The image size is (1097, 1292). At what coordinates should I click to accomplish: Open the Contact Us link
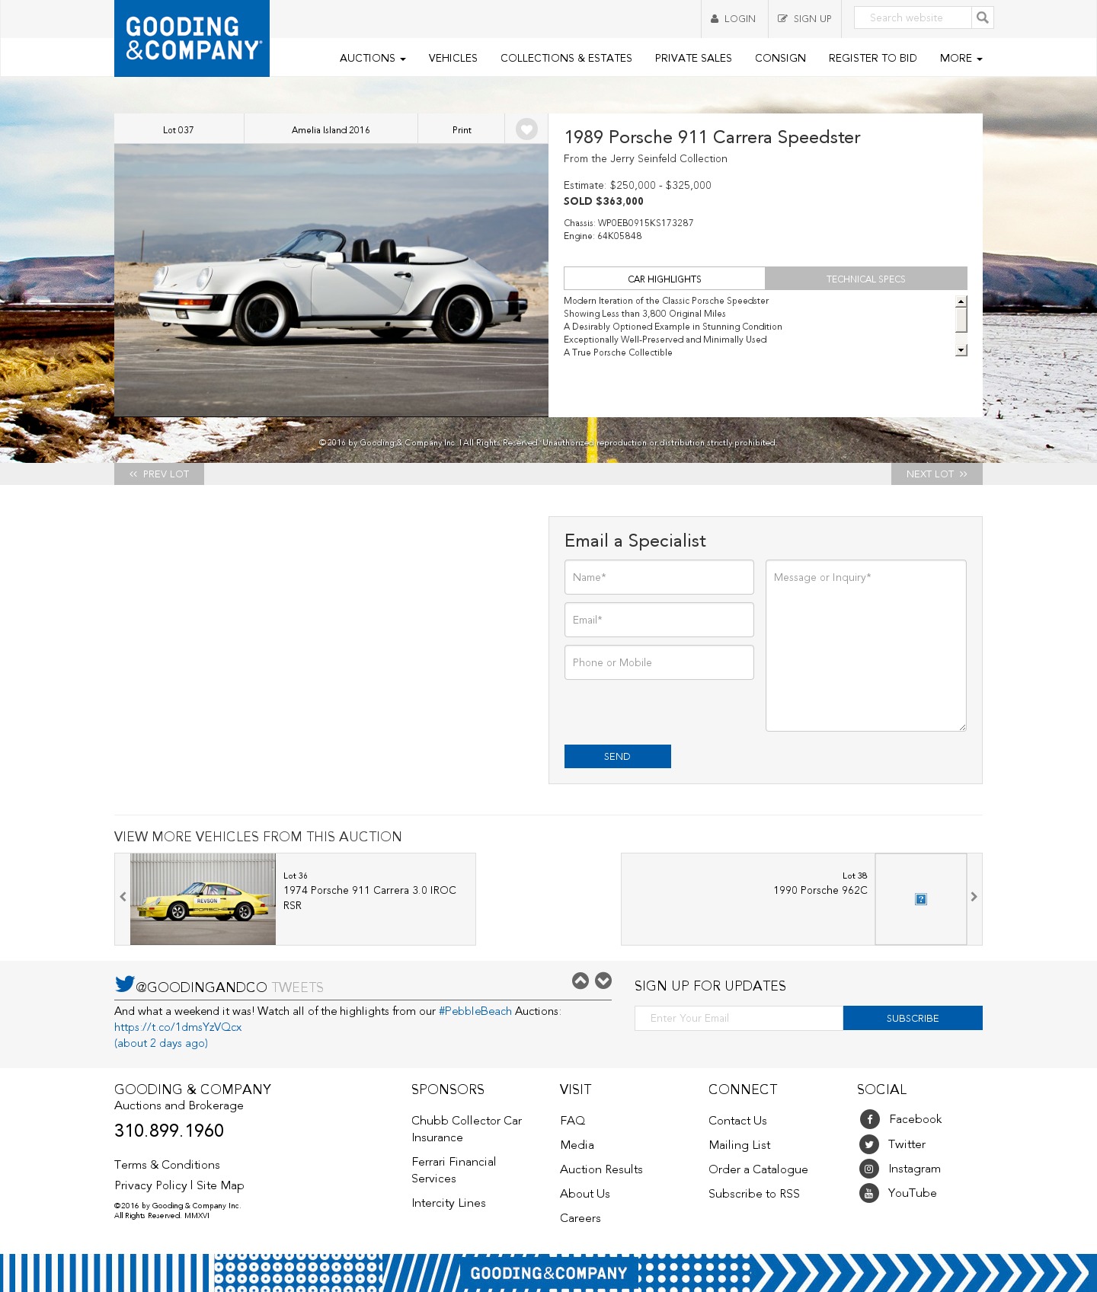[x=737, y=1121]
